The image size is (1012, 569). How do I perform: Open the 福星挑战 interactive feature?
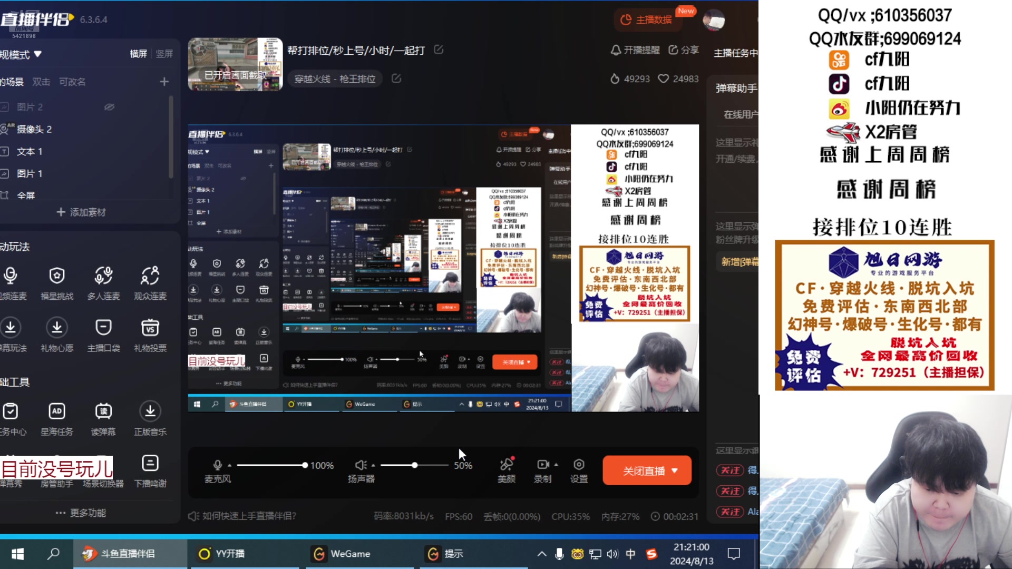coord(57,283)
